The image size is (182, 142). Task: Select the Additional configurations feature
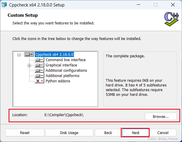tap(66, 70)
